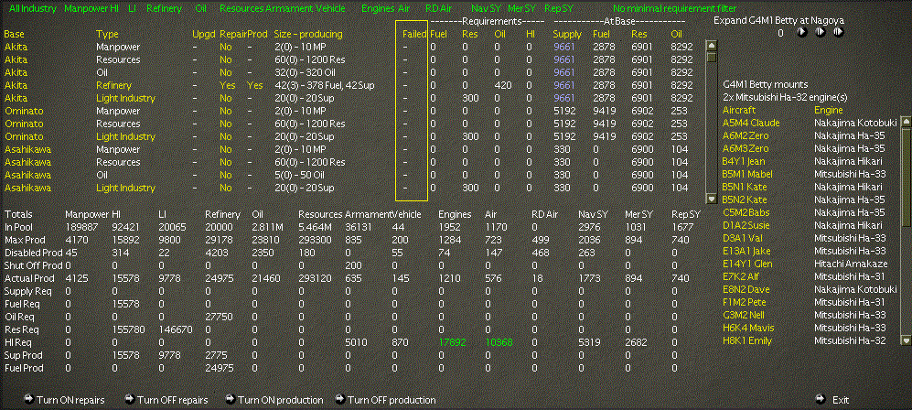The width and height of the screenshot is (912, 410).
Task: Toggle Prod 'Yes' for Akita Refinery row
Action: click(254, 85)
